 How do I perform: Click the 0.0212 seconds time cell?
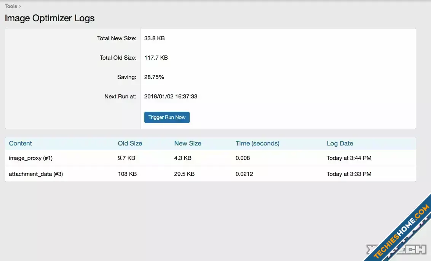tap(244, 174)
